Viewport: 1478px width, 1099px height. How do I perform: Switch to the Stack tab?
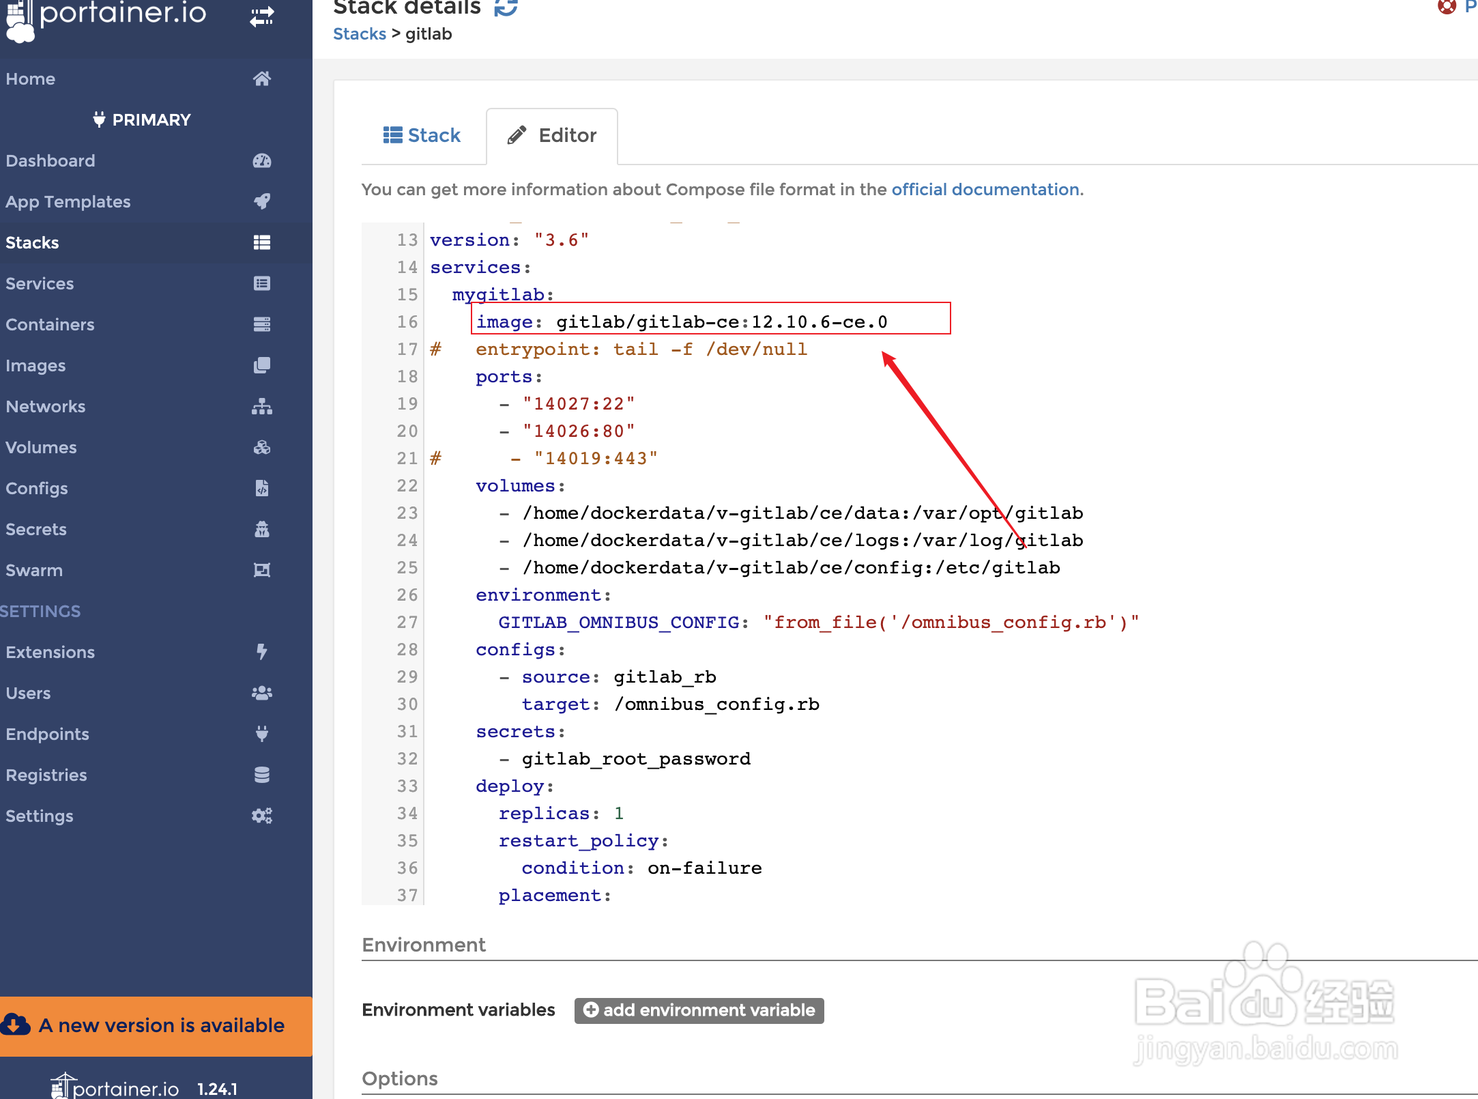422,135
